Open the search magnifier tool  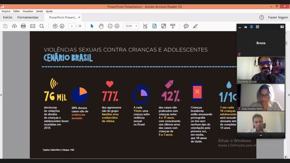42,26
